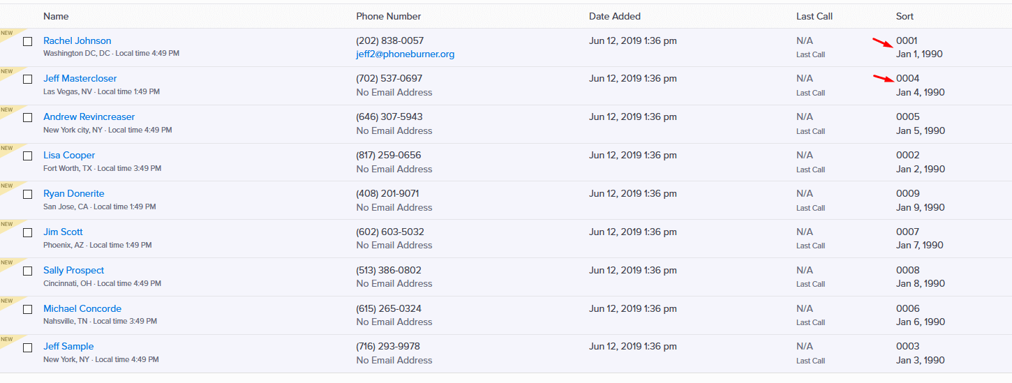The width and height of the screenshot is (1012, 383).
Task: Click the Last Call column header
Action: [x=814, y=16]
